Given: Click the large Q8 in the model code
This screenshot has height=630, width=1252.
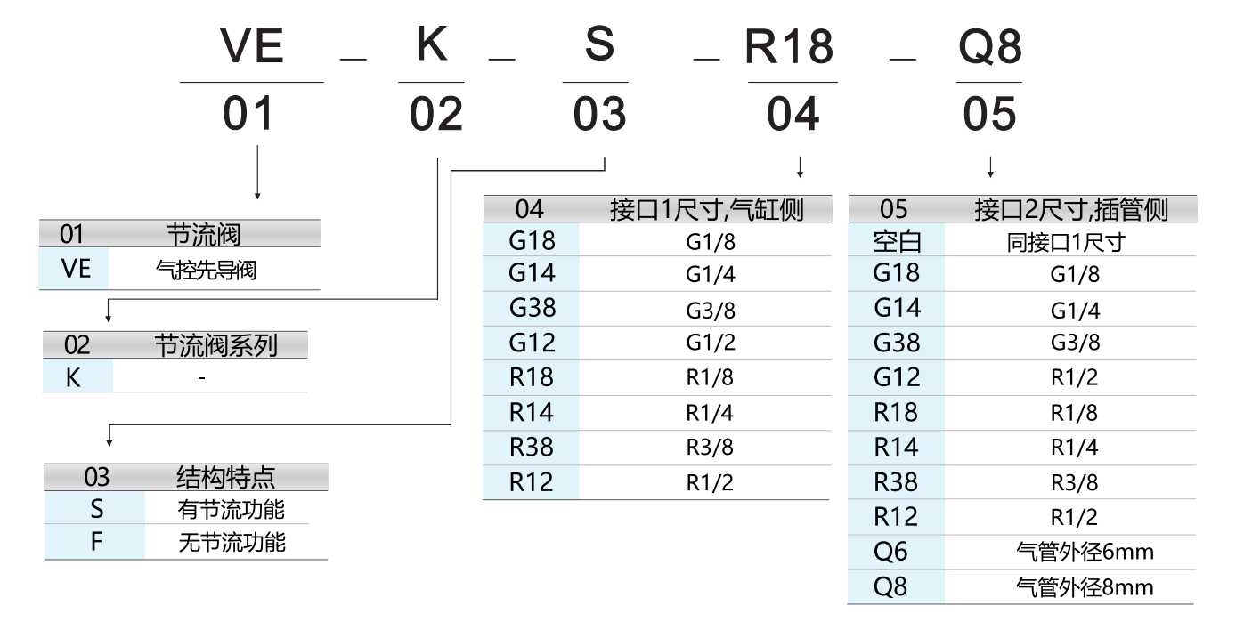Looking at the screenshot, I should (x=989, y=46).
